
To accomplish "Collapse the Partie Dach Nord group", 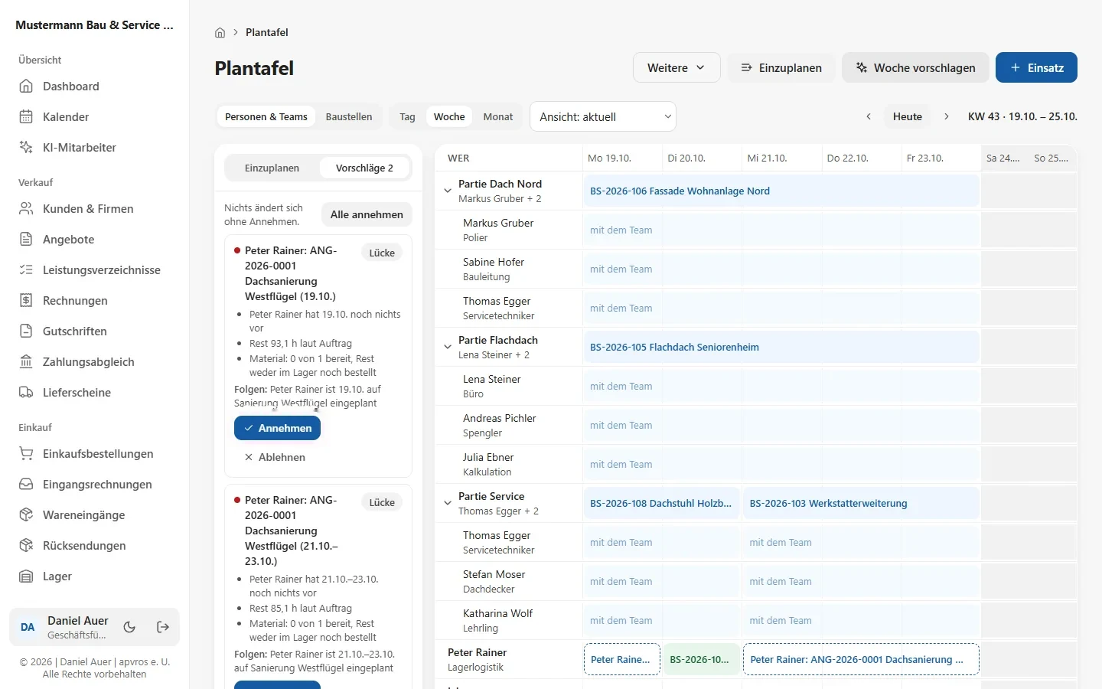I will pos(448,191).
